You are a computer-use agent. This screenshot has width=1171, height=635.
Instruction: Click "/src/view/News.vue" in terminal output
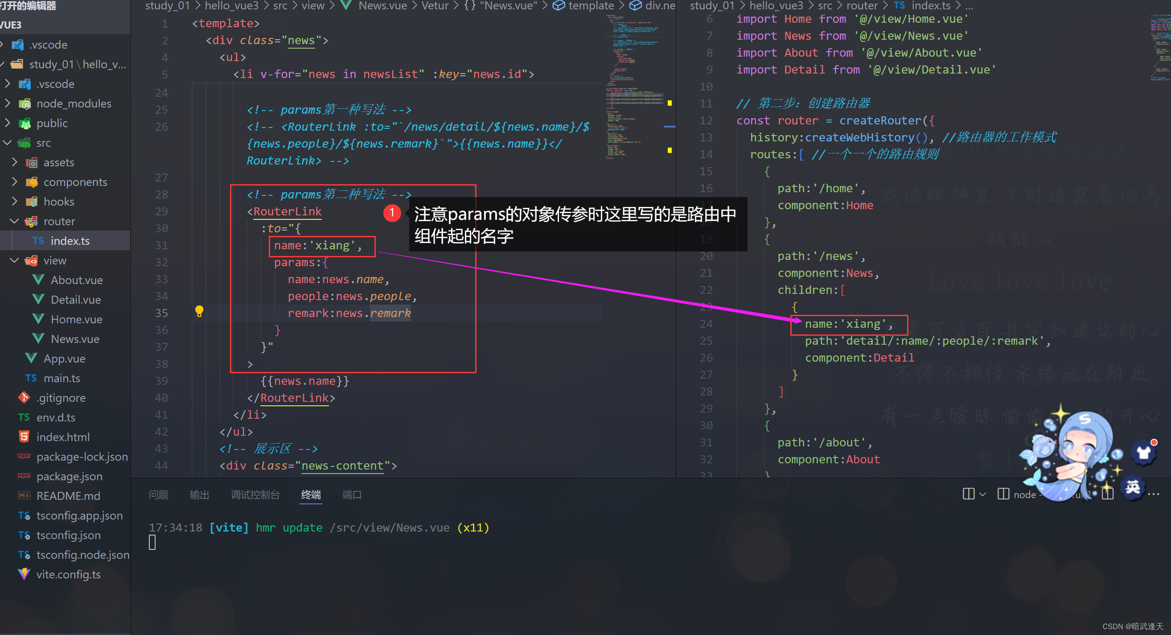pos(390,528)
